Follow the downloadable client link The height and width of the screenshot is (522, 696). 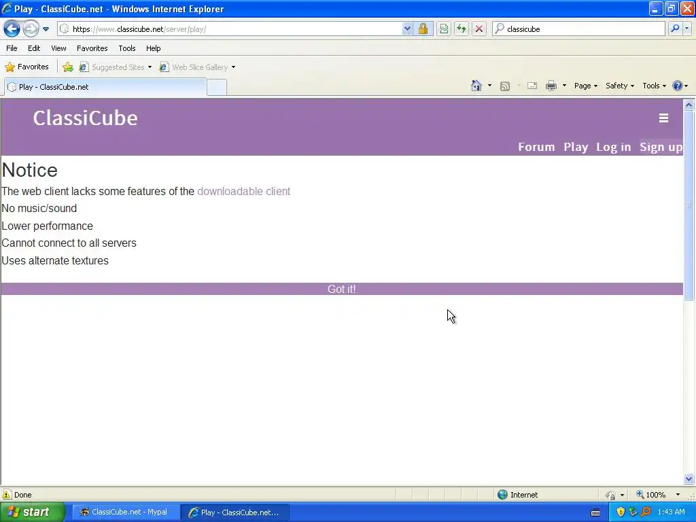point(244,191)
